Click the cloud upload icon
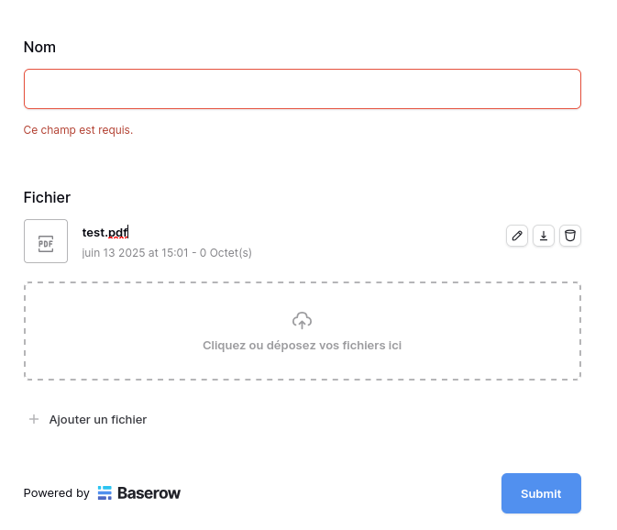Image resolution: width=617 pixels, height=530 pixels. [302, 320]
